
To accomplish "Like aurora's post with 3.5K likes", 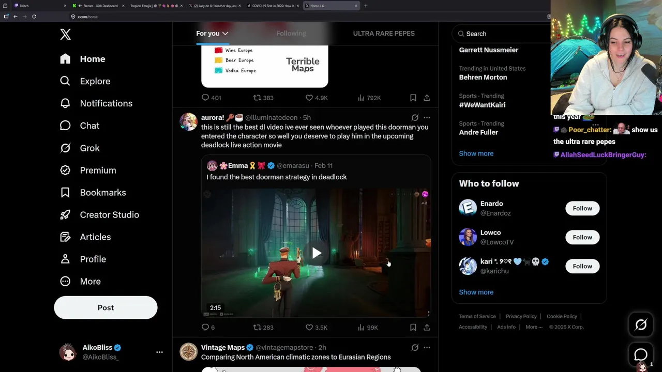I will tap(317, 327).
